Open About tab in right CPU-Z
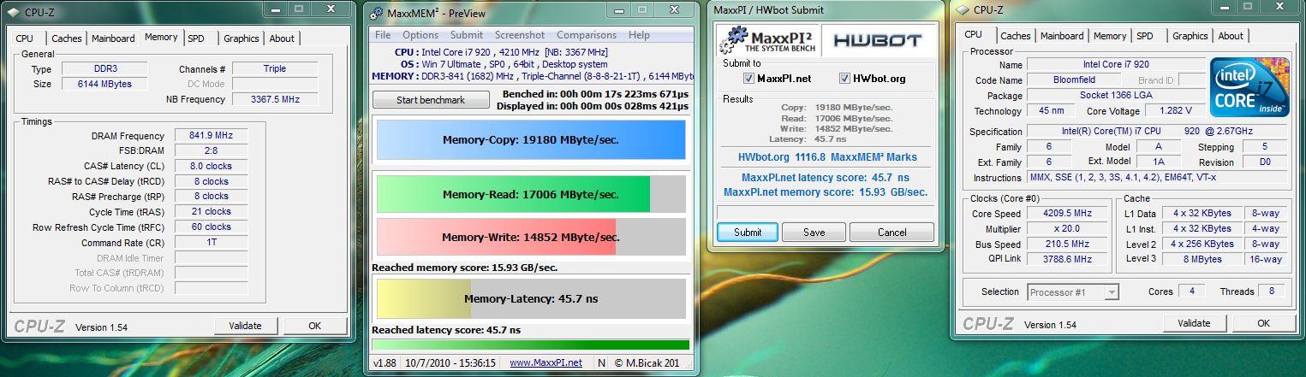The image size is (1306, 377). coord(1231,36)
